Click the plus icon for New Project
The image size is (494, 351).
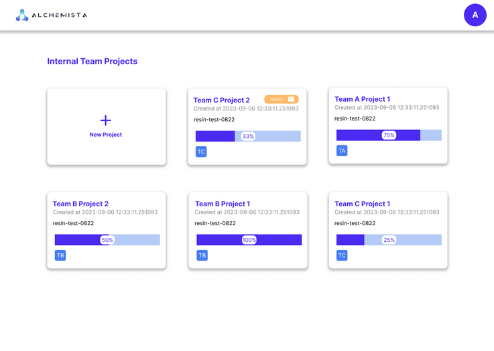(106, 121)
